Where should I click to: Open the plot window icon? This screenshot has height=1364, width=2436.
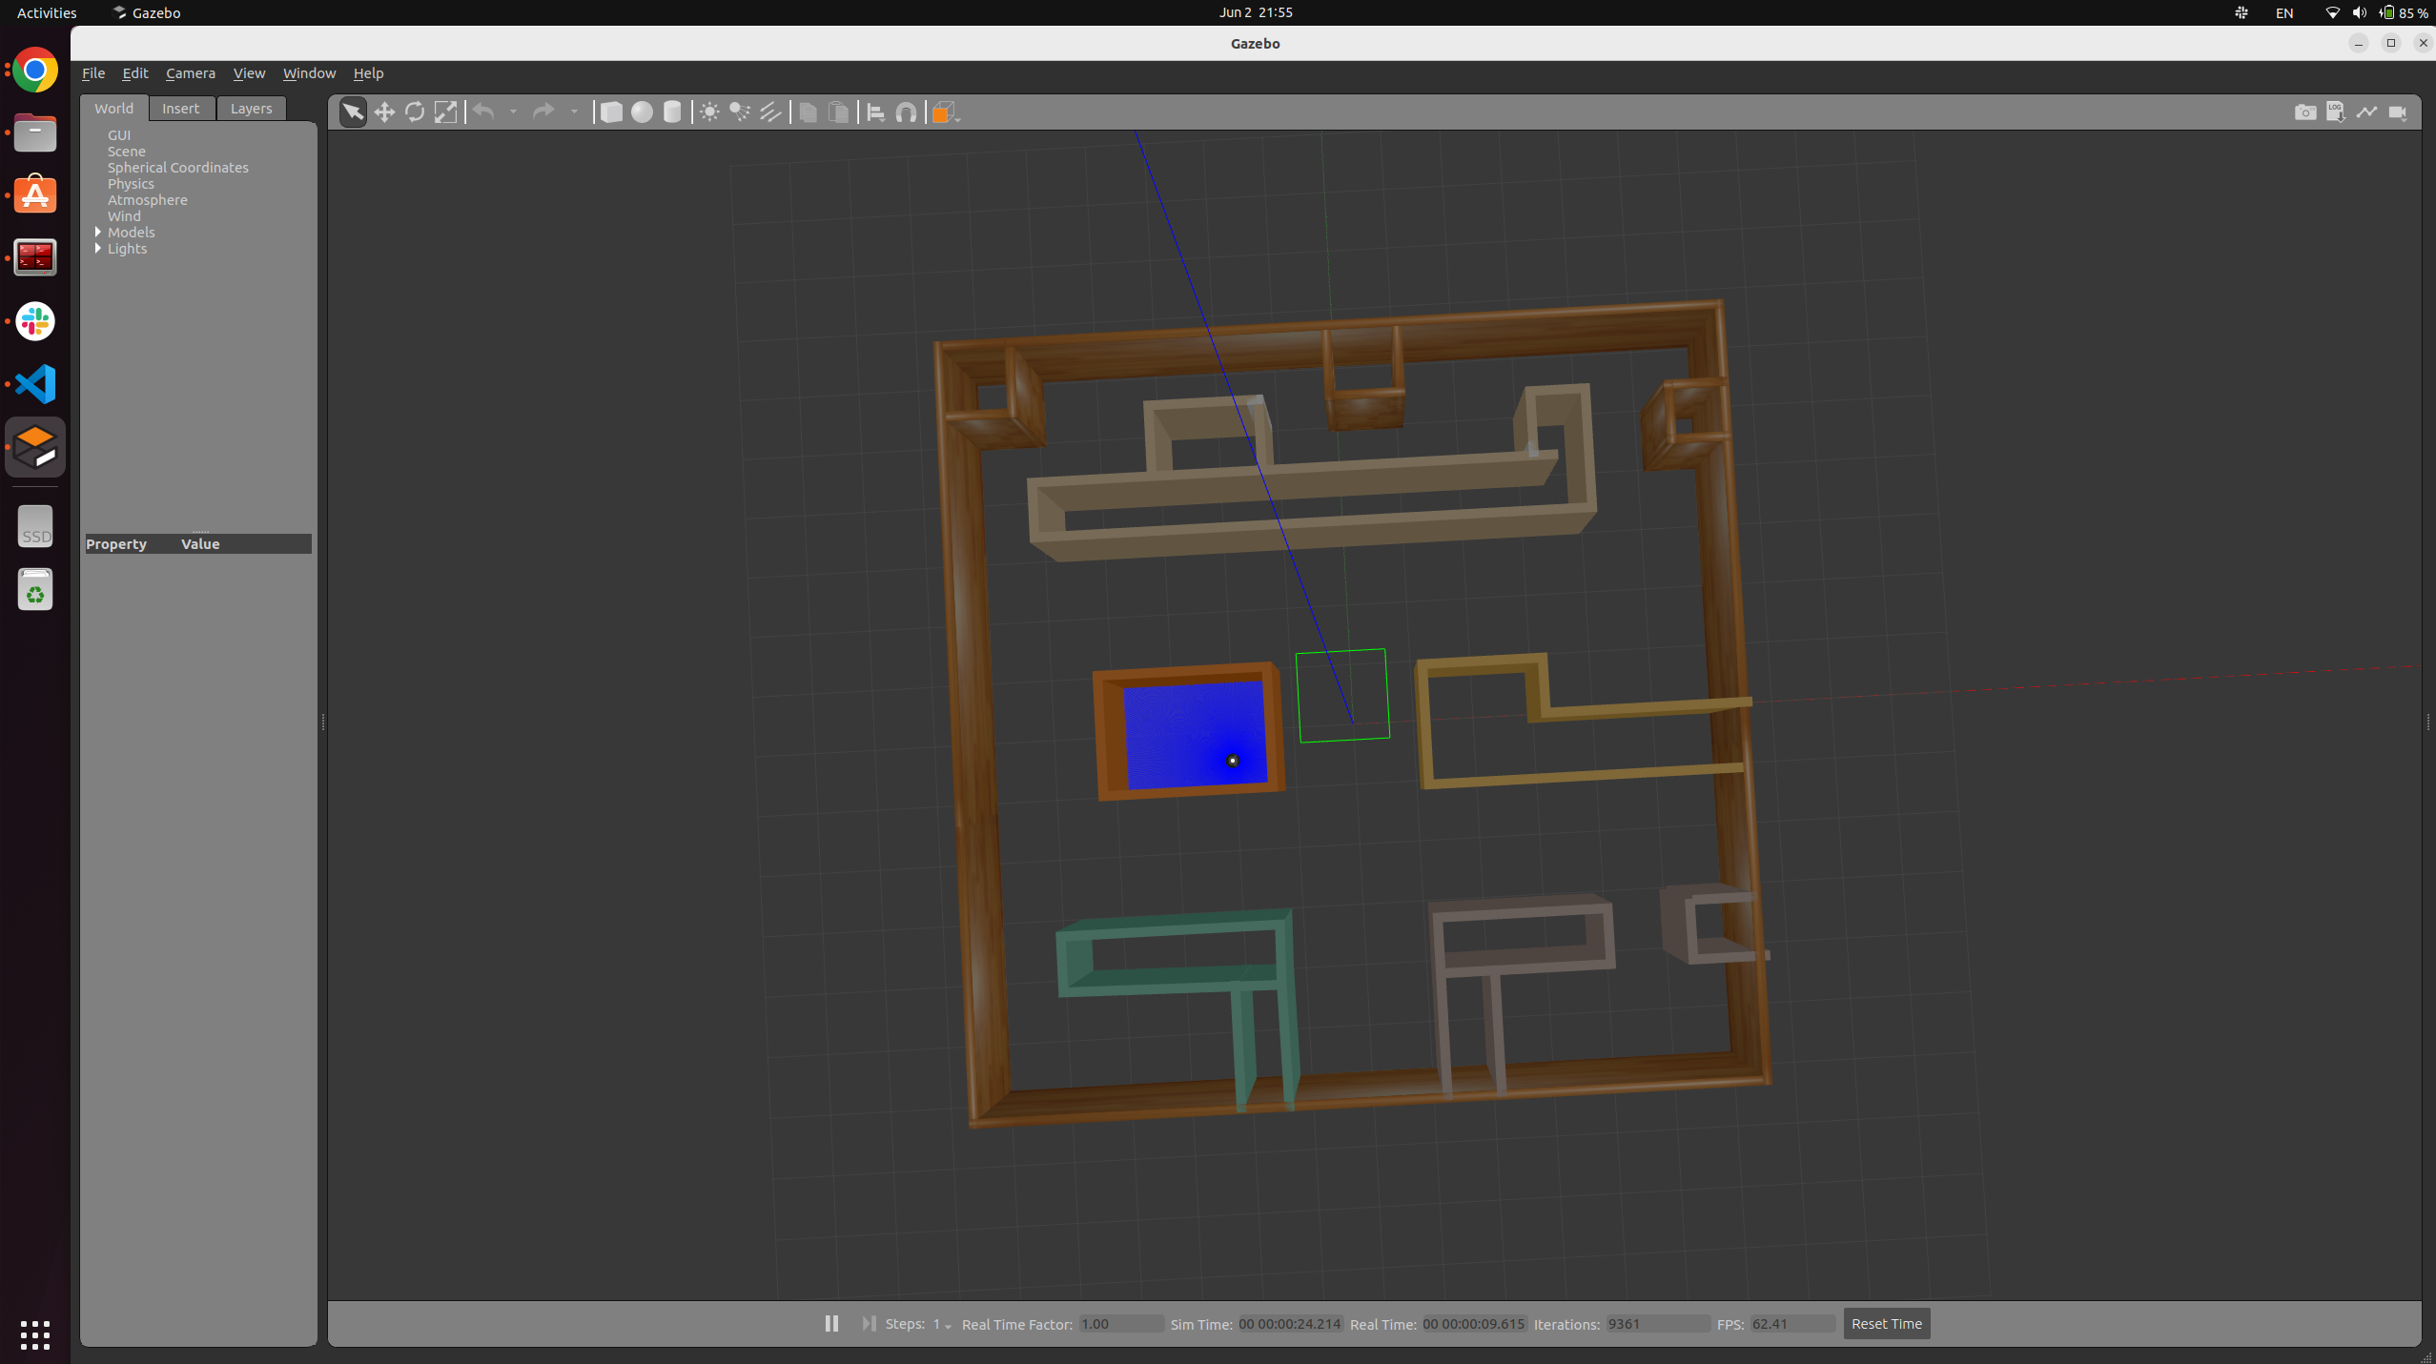[2366, 112]
